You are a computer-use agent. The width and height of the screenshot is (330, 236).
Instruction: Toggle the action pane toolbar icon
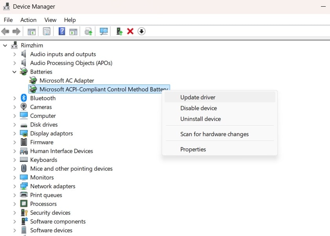(x=73, y=31)
